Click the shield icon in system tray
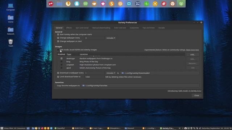 [191, 128]
